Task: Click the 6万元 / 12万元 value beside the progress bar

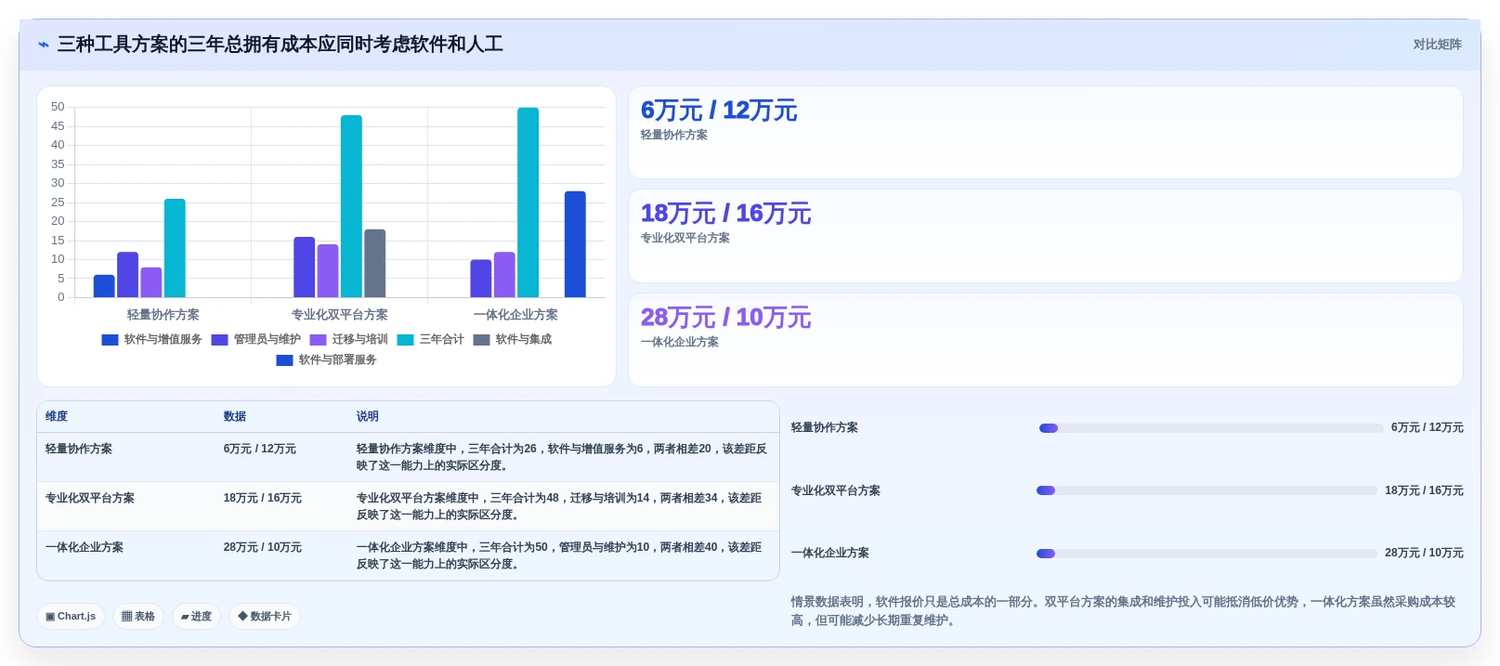Action: [1427, 428]
